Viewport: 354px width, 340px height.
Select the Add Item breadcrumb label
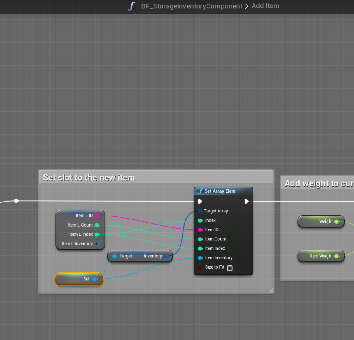pyautogui.click(x=265, y=6)
